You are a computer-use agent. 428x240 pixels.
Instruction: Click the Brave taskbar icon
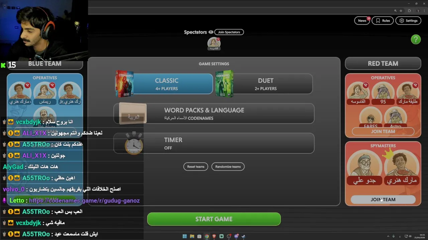click(x=214, y=236)
